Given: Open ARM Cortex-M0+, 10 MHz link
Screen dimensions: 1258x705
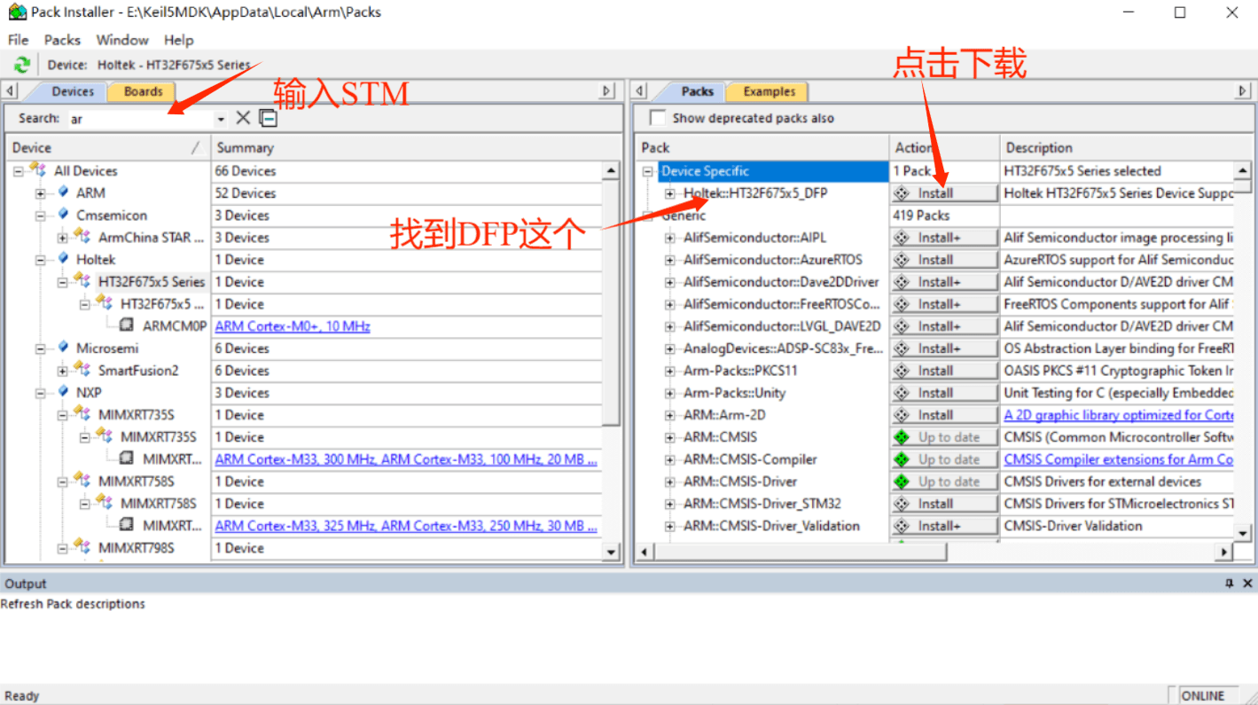Looking at the screenshot, I should tap(293, 326).
